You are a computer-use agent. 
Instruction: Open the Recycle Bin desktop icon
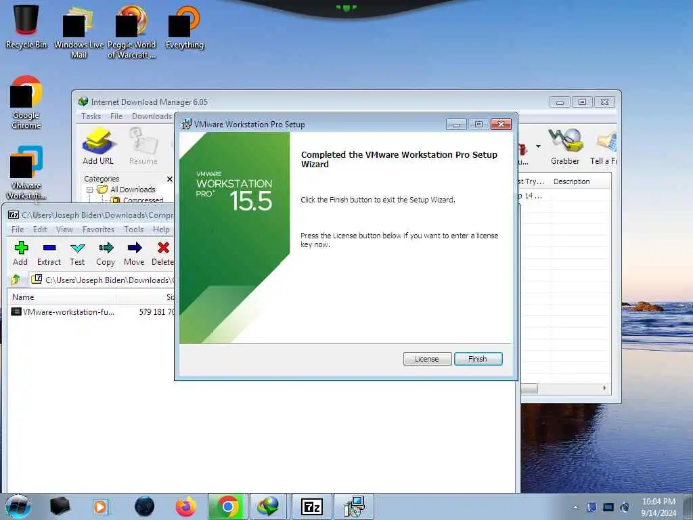tap(26, 26)
